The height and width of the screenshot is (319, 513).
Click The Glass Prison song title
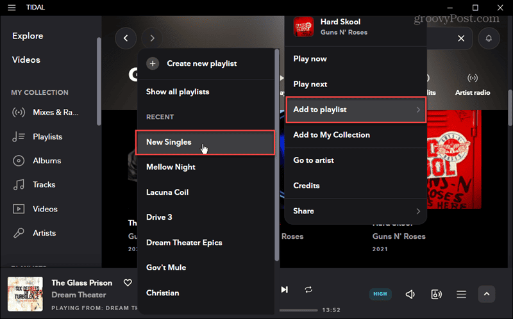point(82,282)
